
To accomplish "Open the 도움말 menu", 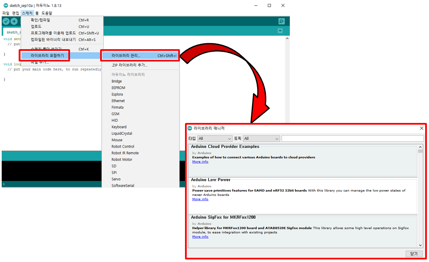I will [47, 13].
